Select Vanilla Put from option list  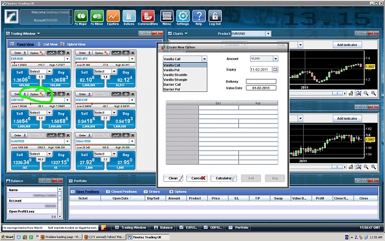click(x=185, y=70)
